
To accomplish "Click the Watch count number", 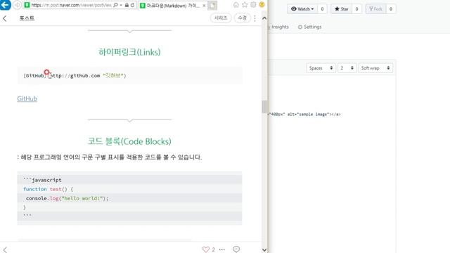I will pos(322,9).
